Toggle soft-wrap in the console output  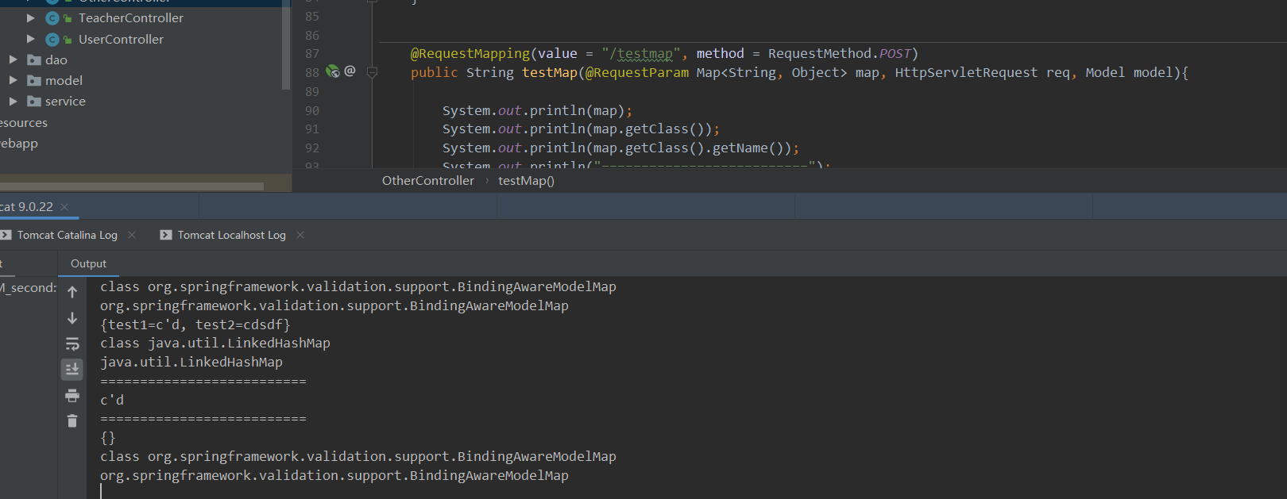pyautogui.click(x=72, y=344)
